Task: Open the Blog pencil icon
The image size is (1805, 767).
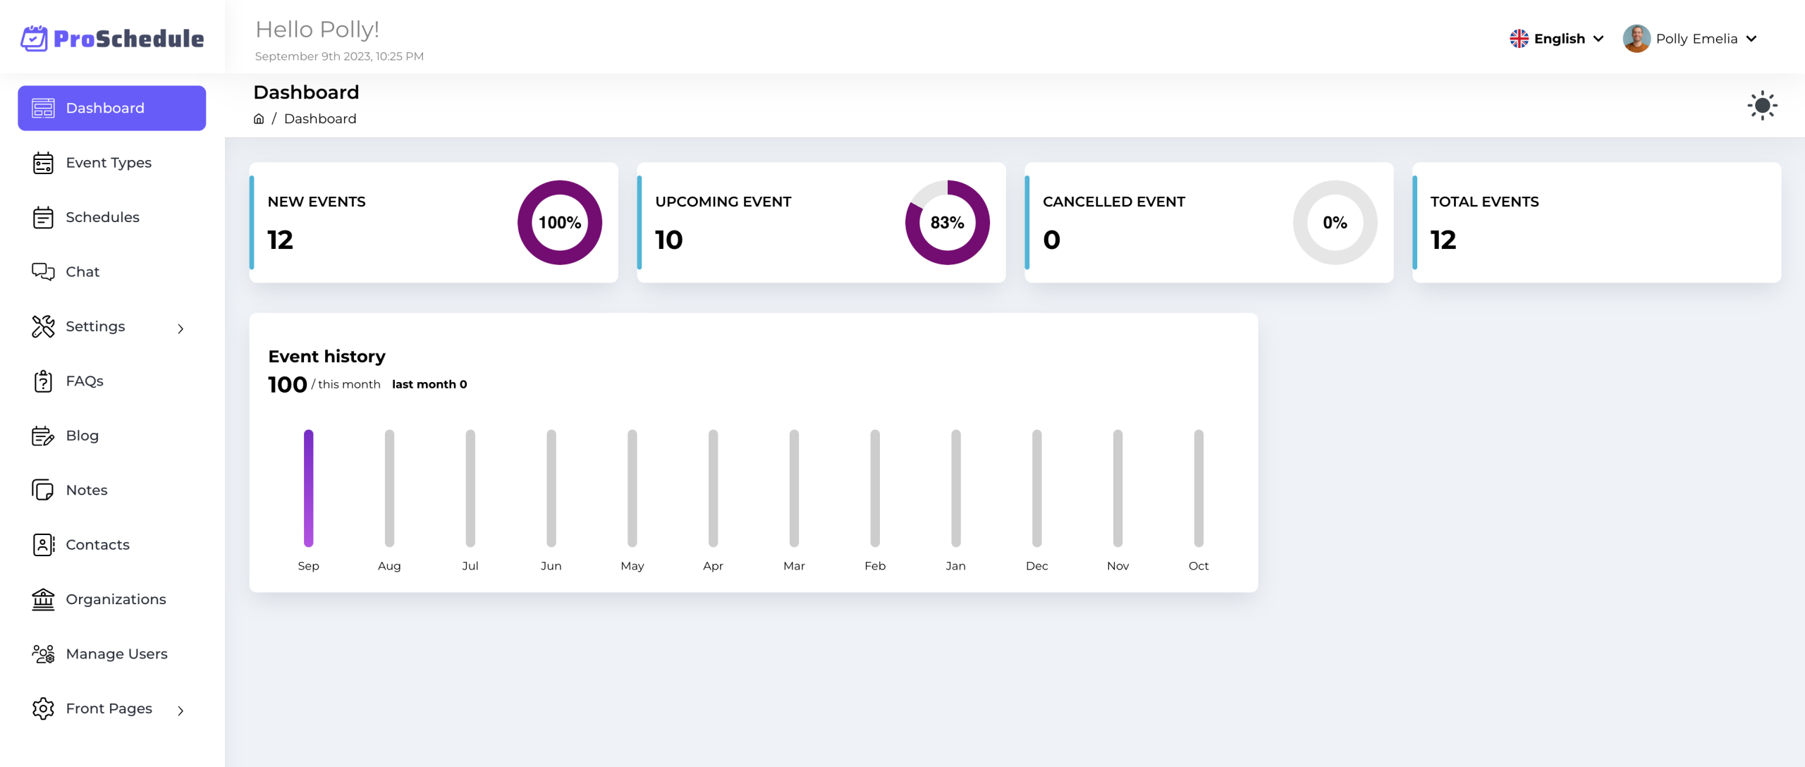Action: click(43, 436)
